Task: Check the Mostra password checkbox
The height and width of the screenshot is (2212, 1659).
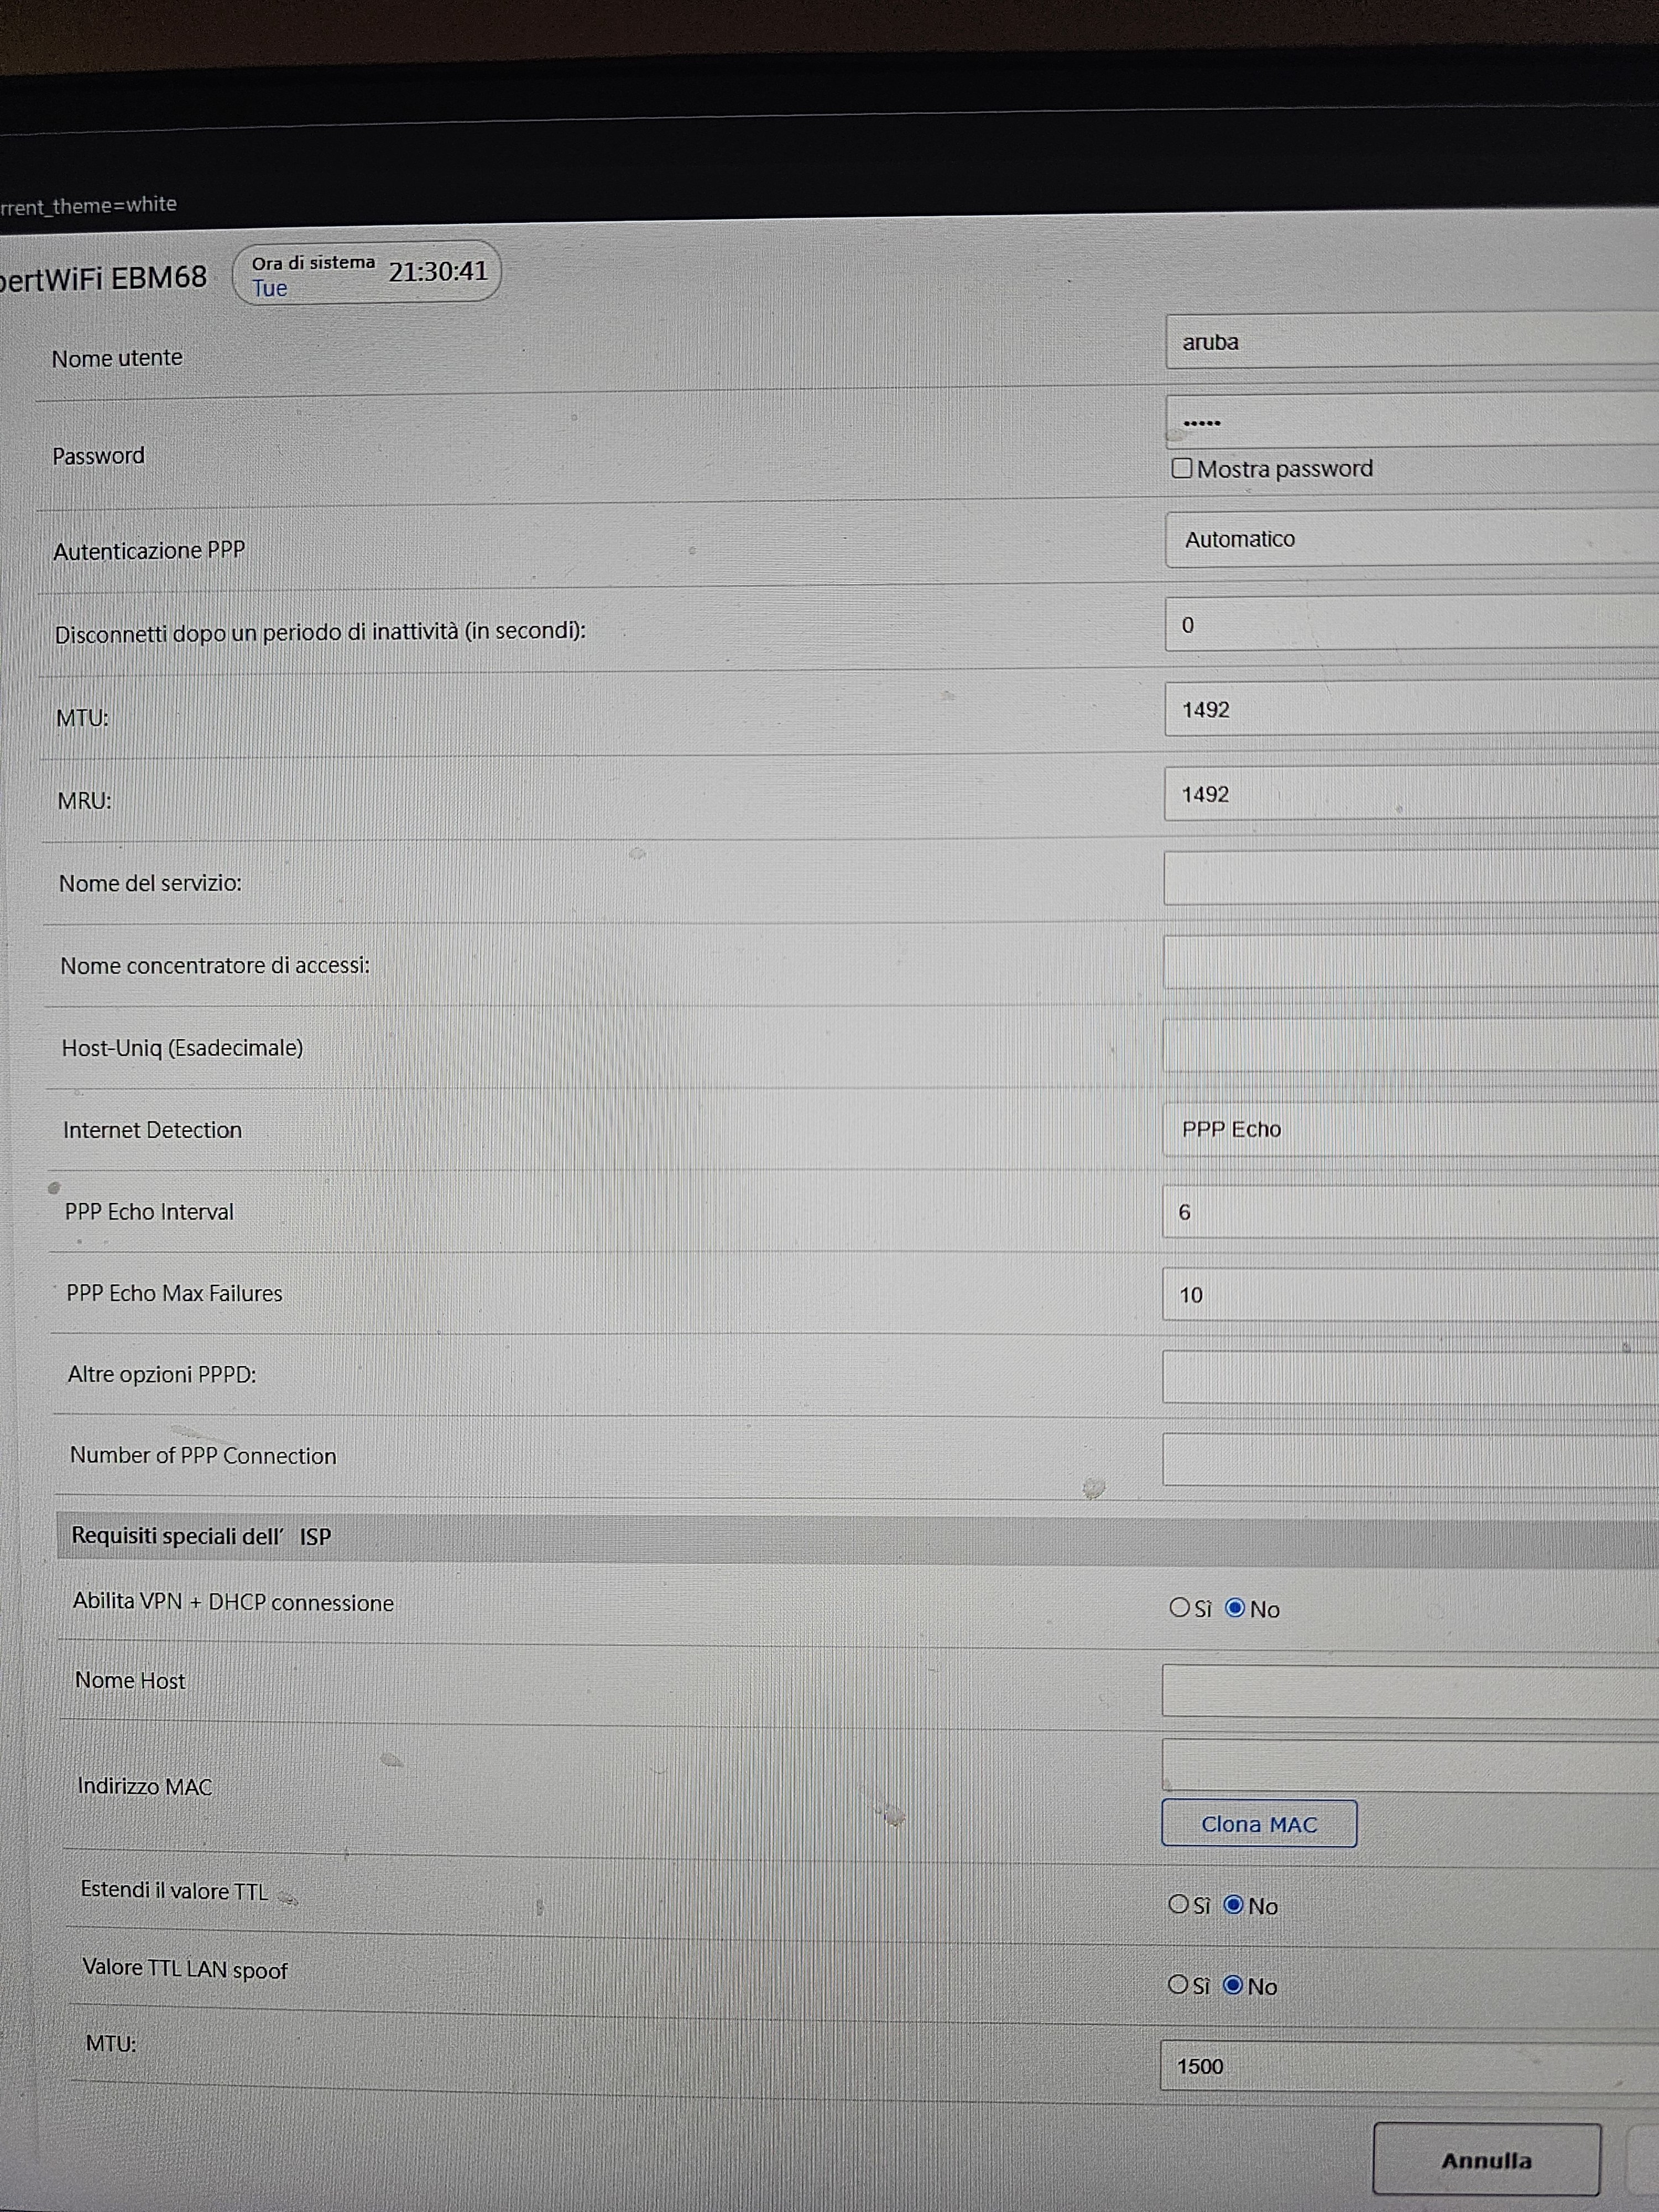Action: [1182, 468]
